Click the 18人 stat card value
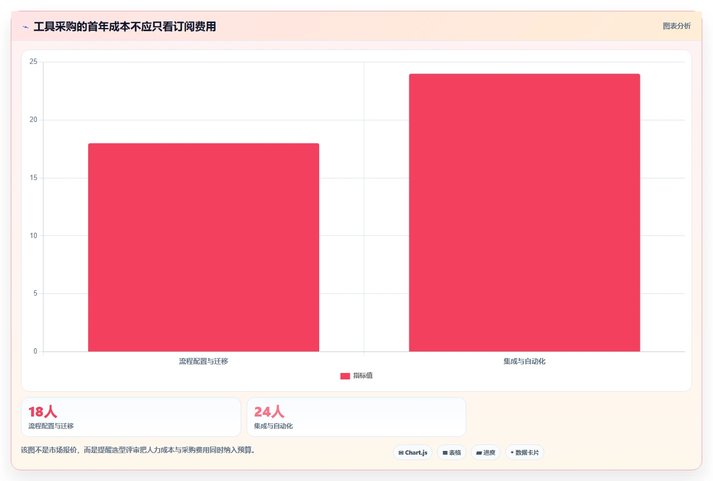This screenshot has width=713, height=481. 42,412
